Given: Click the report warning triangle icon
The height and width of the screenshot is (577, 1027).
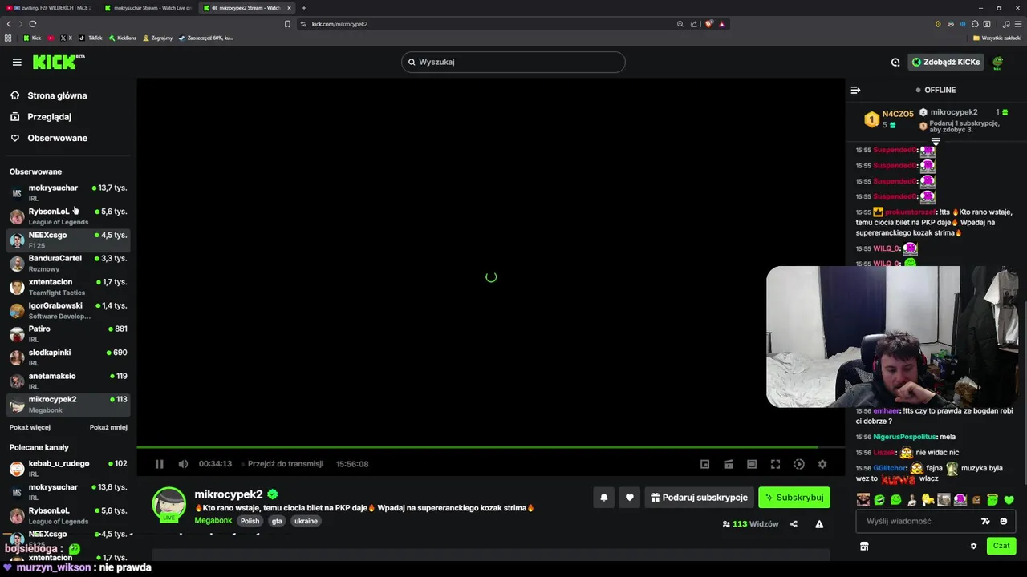Looking at the screenshot, I should [819, 524].
